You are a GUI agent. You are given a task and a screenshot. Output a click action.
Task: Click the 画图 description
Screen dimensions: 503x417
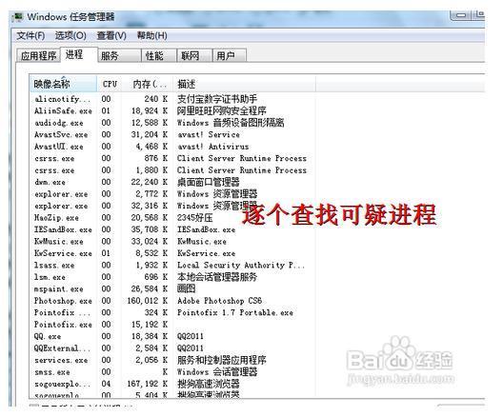186,288
